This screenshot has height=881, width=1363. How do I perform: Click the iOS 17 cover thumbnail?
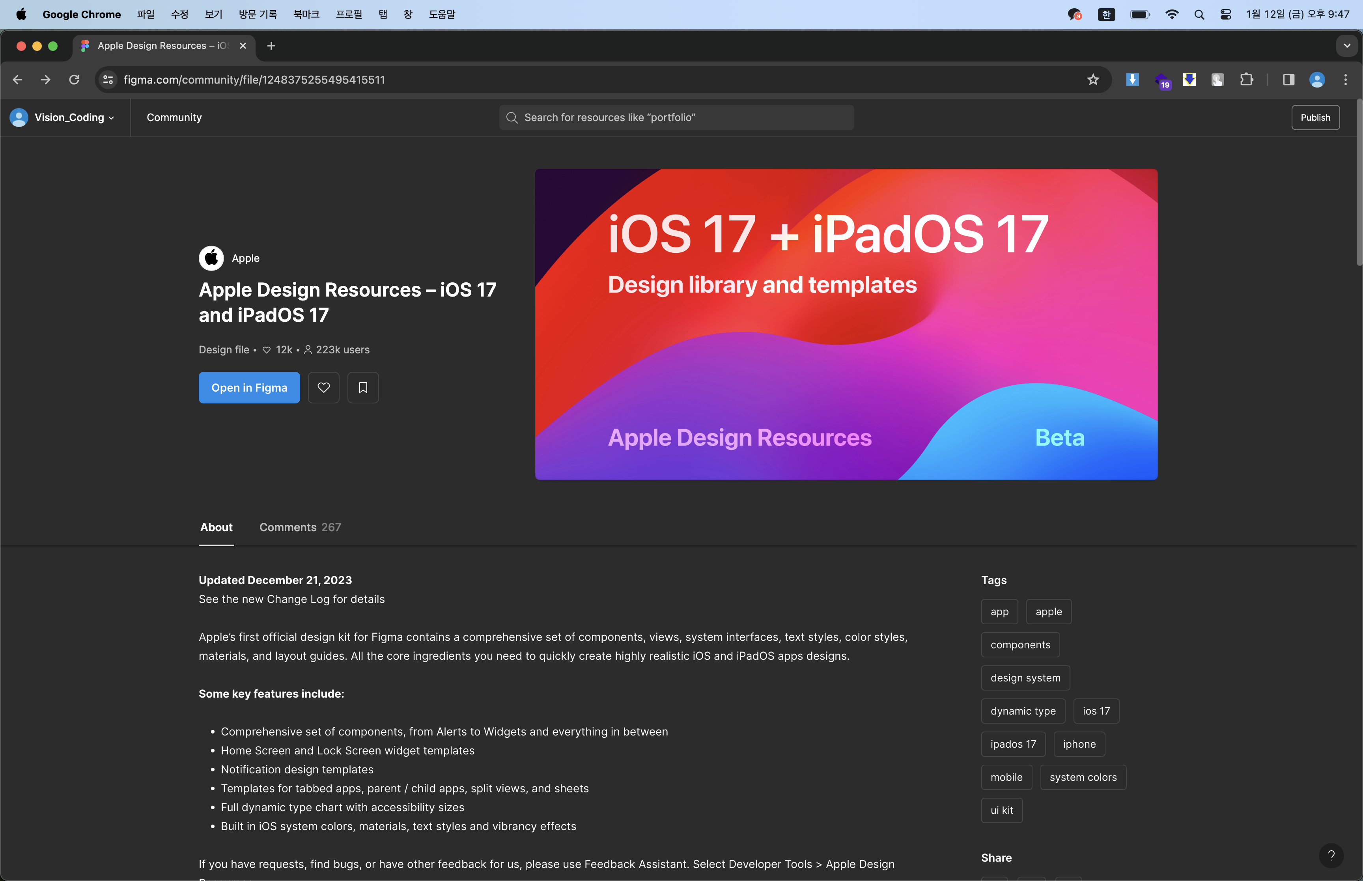(846, 324)
